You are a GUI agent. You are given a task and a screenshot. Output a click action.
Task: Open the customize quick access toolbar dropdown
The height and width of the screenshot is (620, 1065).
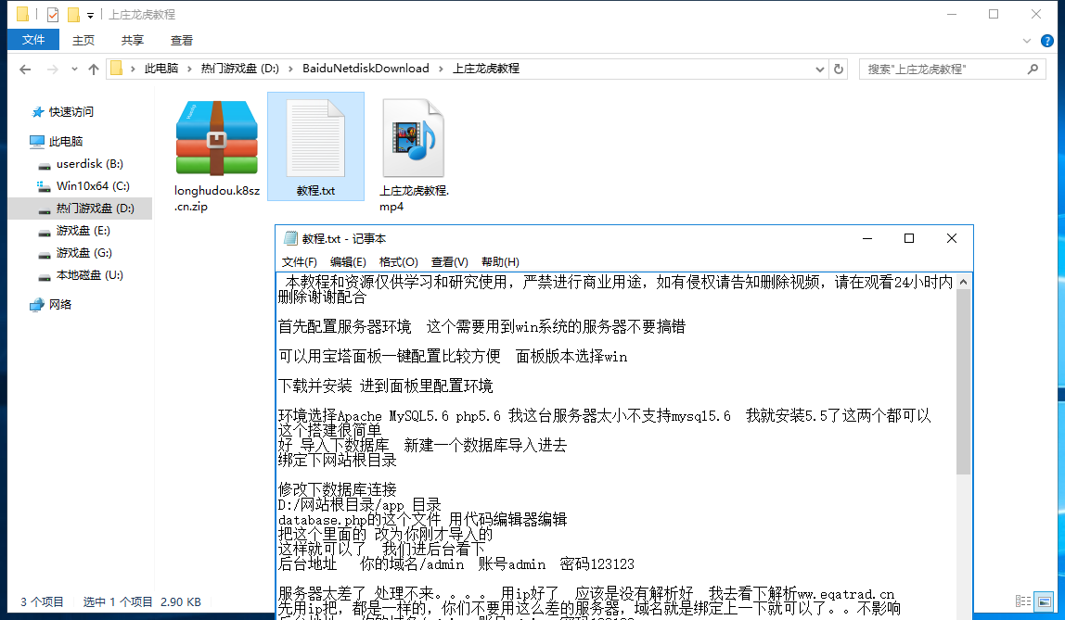(x=90, y=15)
